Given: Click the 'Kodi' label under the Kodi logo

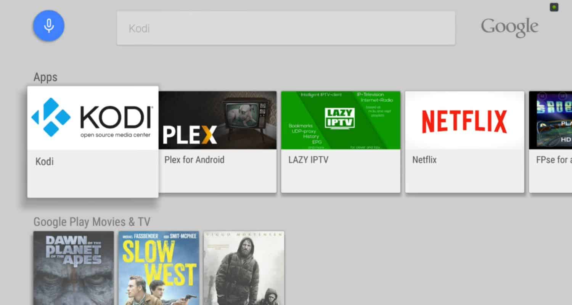Looking at the screenshot, I should pos(45,161).
